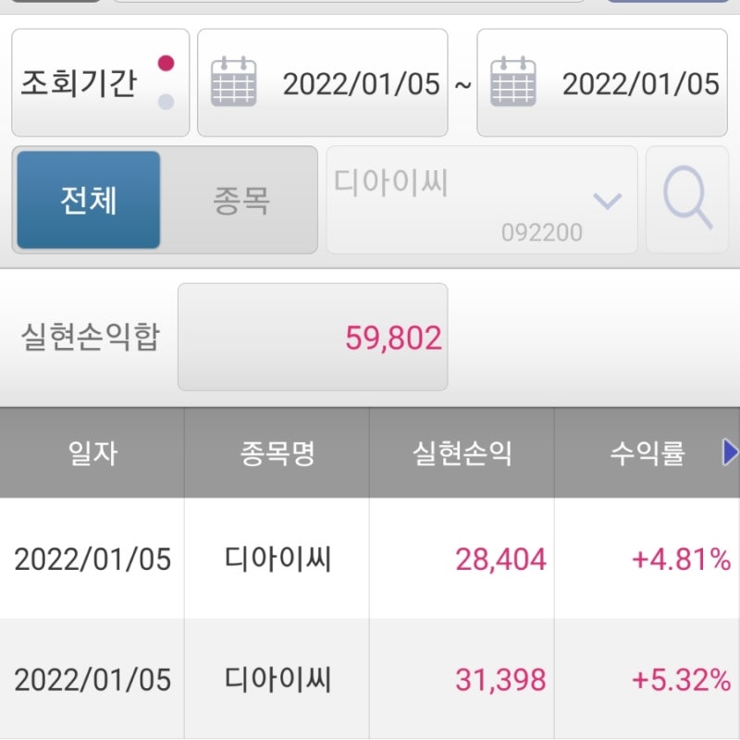Tap the 실현손익합 59,802 total box
Screen dimensions: 740x740
(x=313, y=337)
